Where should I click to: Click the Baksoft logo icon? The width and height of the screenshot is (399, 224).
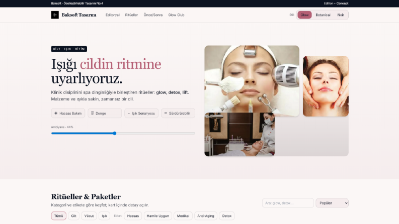(x=55, y=15)
